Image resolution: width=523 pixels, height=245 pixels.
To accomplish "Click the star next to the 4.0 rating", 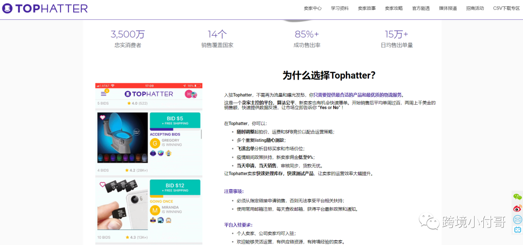I will click(x=129, y=103).
